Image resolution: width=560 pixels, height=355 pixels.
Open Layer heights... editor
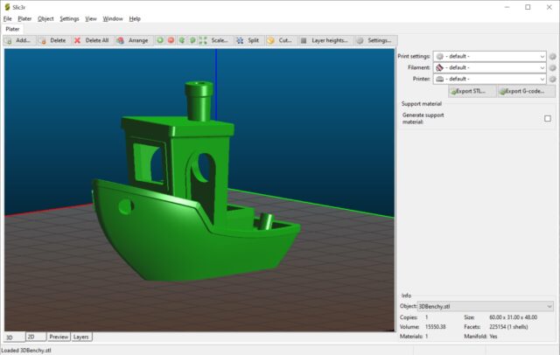tap(325, 40)
